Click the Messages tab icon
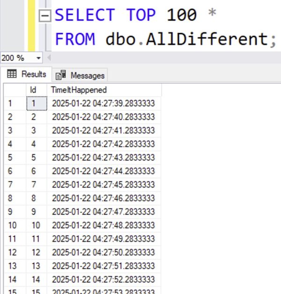This screenshot has width=281, height=294. click(x=61, y=75)
